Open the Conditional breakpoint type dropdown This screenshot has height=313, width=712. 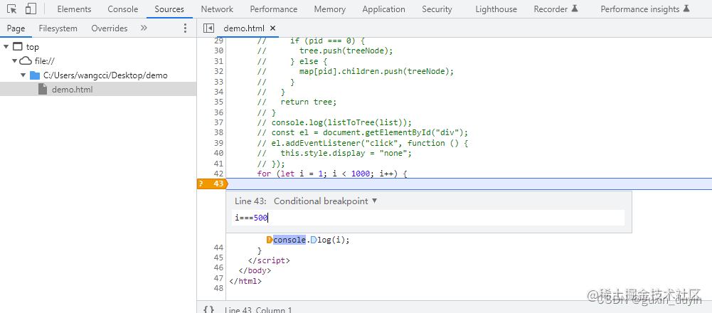coord(326,201)
